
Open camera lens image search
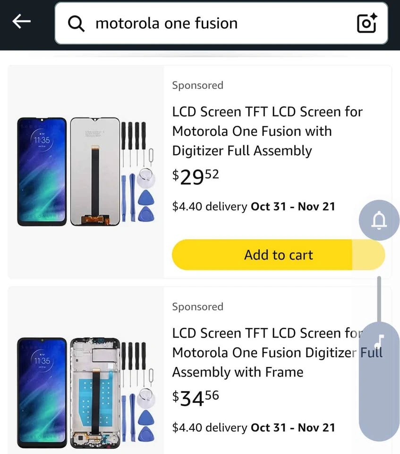coord(366,23)
